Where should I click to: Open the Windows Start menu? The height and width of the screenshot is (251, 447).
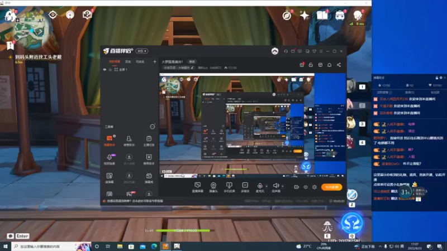click(6, 247)
